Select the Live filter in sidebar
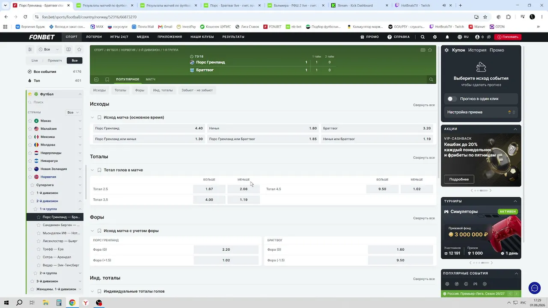 pyautogui.click(x=35, y=60)
